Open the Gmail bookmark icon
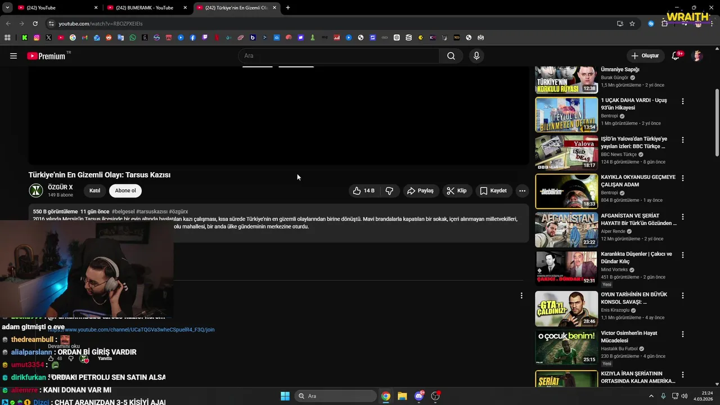 pyautogui.click(x=85, y=38)
